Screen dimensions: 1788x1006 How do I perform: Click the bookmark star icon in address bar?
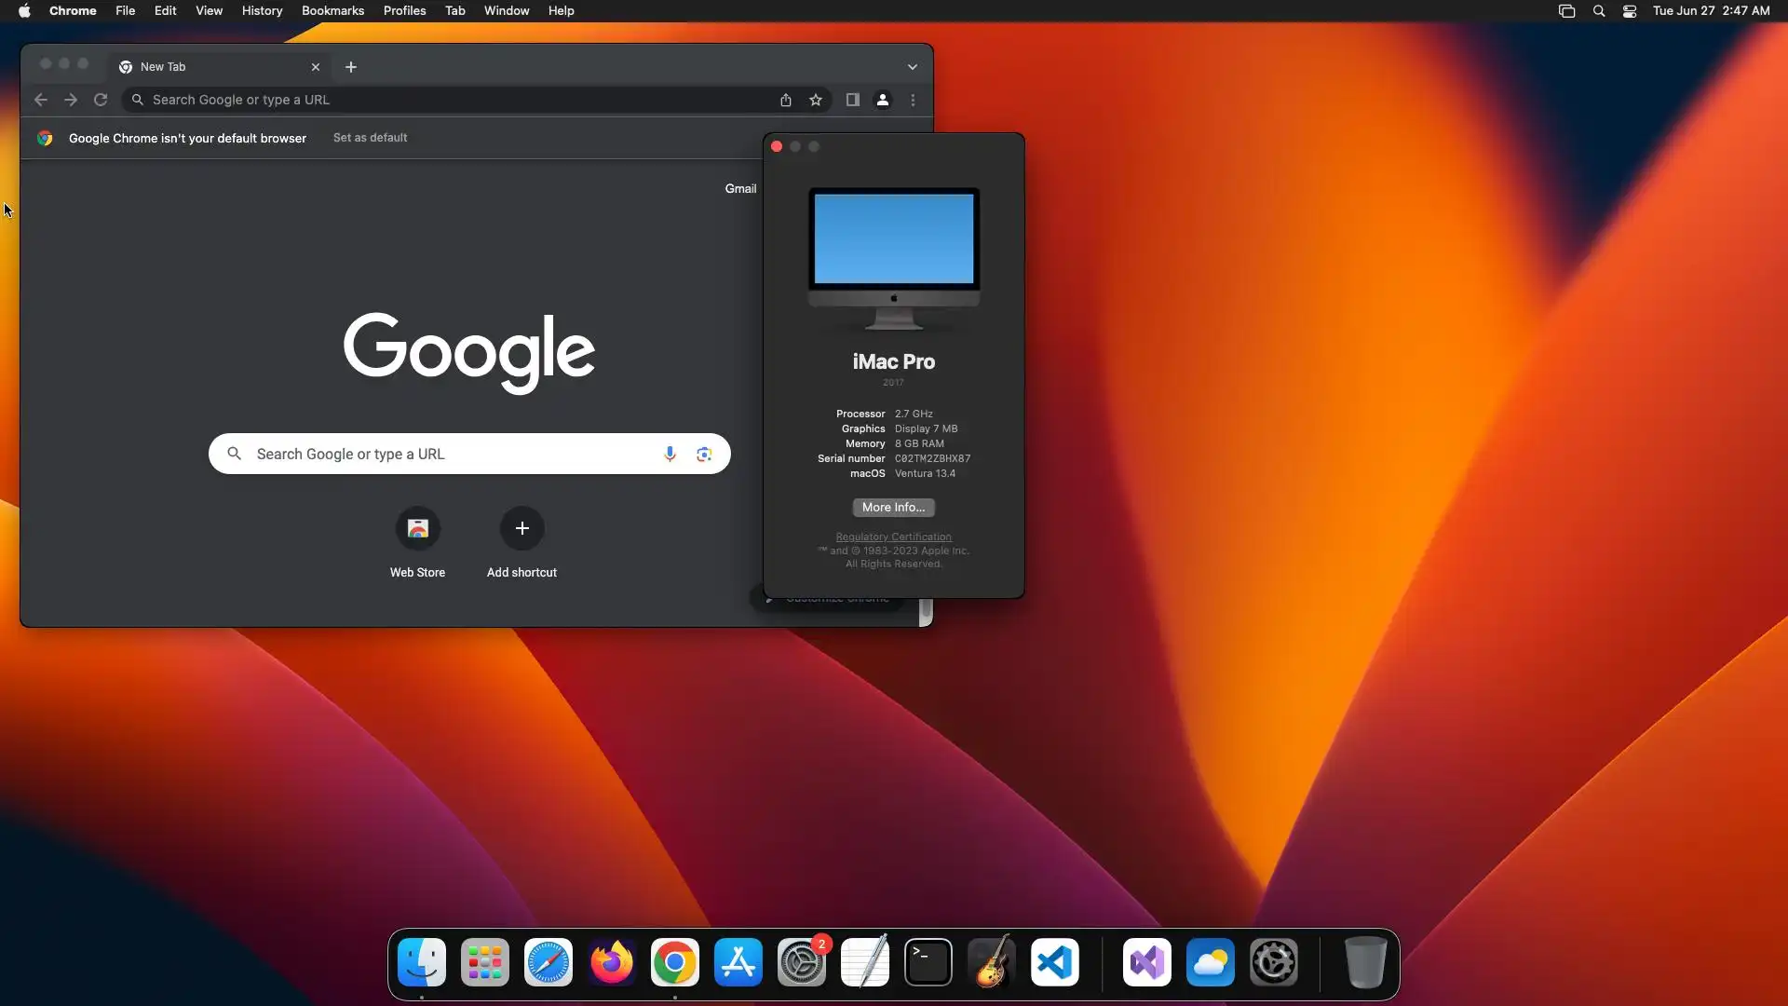pyautogui.click(x=816, y=100)
